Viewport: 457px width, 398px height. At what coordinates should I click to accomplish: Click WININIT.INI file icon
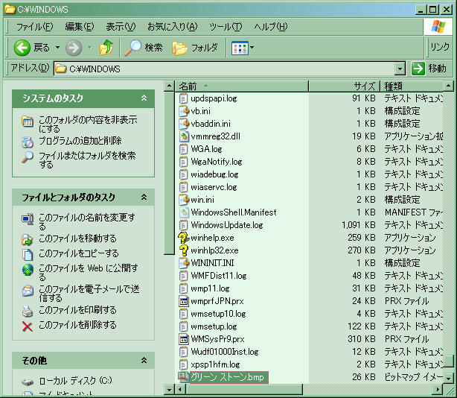[184, 263]
